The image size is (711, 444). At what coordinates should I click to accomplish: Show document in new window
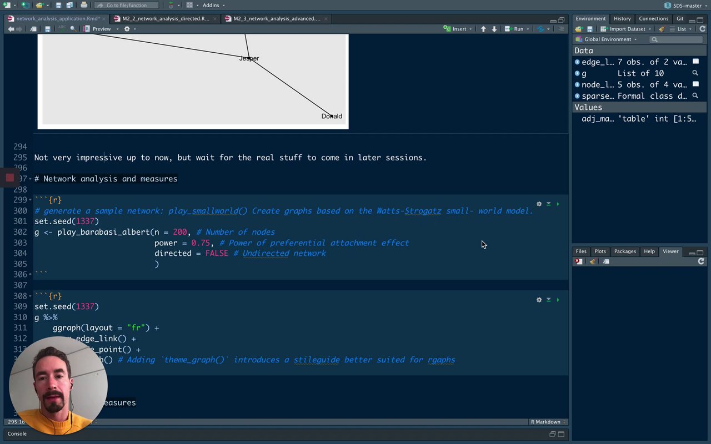pyautogui.click(x=34, y=29)
